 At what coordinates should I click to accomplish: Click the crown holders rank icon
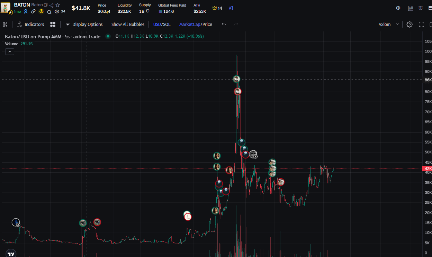215,8
